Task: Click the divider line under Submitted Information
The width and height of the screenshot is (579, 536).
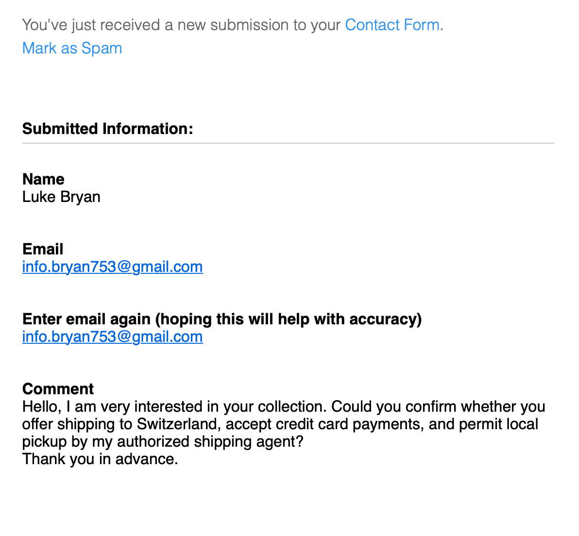Action: (288, 143)
